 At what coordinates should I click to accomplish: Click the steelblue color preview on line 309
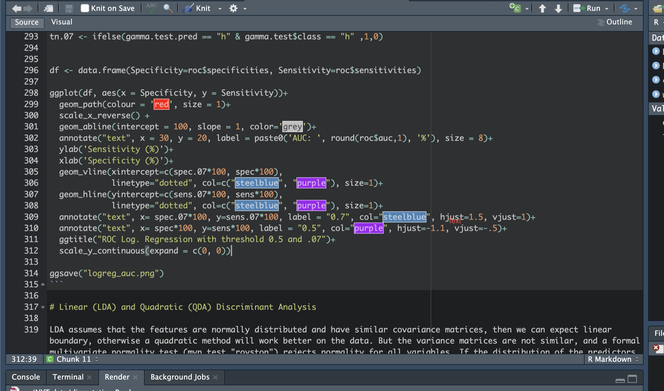click(x=404, y=217)
